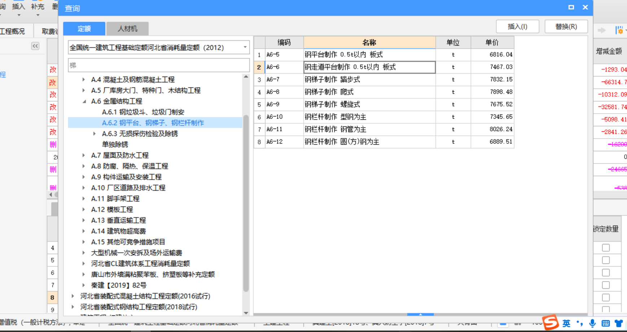Expand A.5 厂库房大门 tree node
Screen dimensions: 627x332
pyautogui.click(x=84, y=90)
